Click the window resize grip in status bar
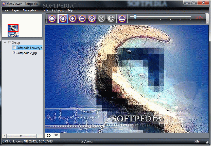Viewport: 211px width, 146px height. (x=207, y=142)
